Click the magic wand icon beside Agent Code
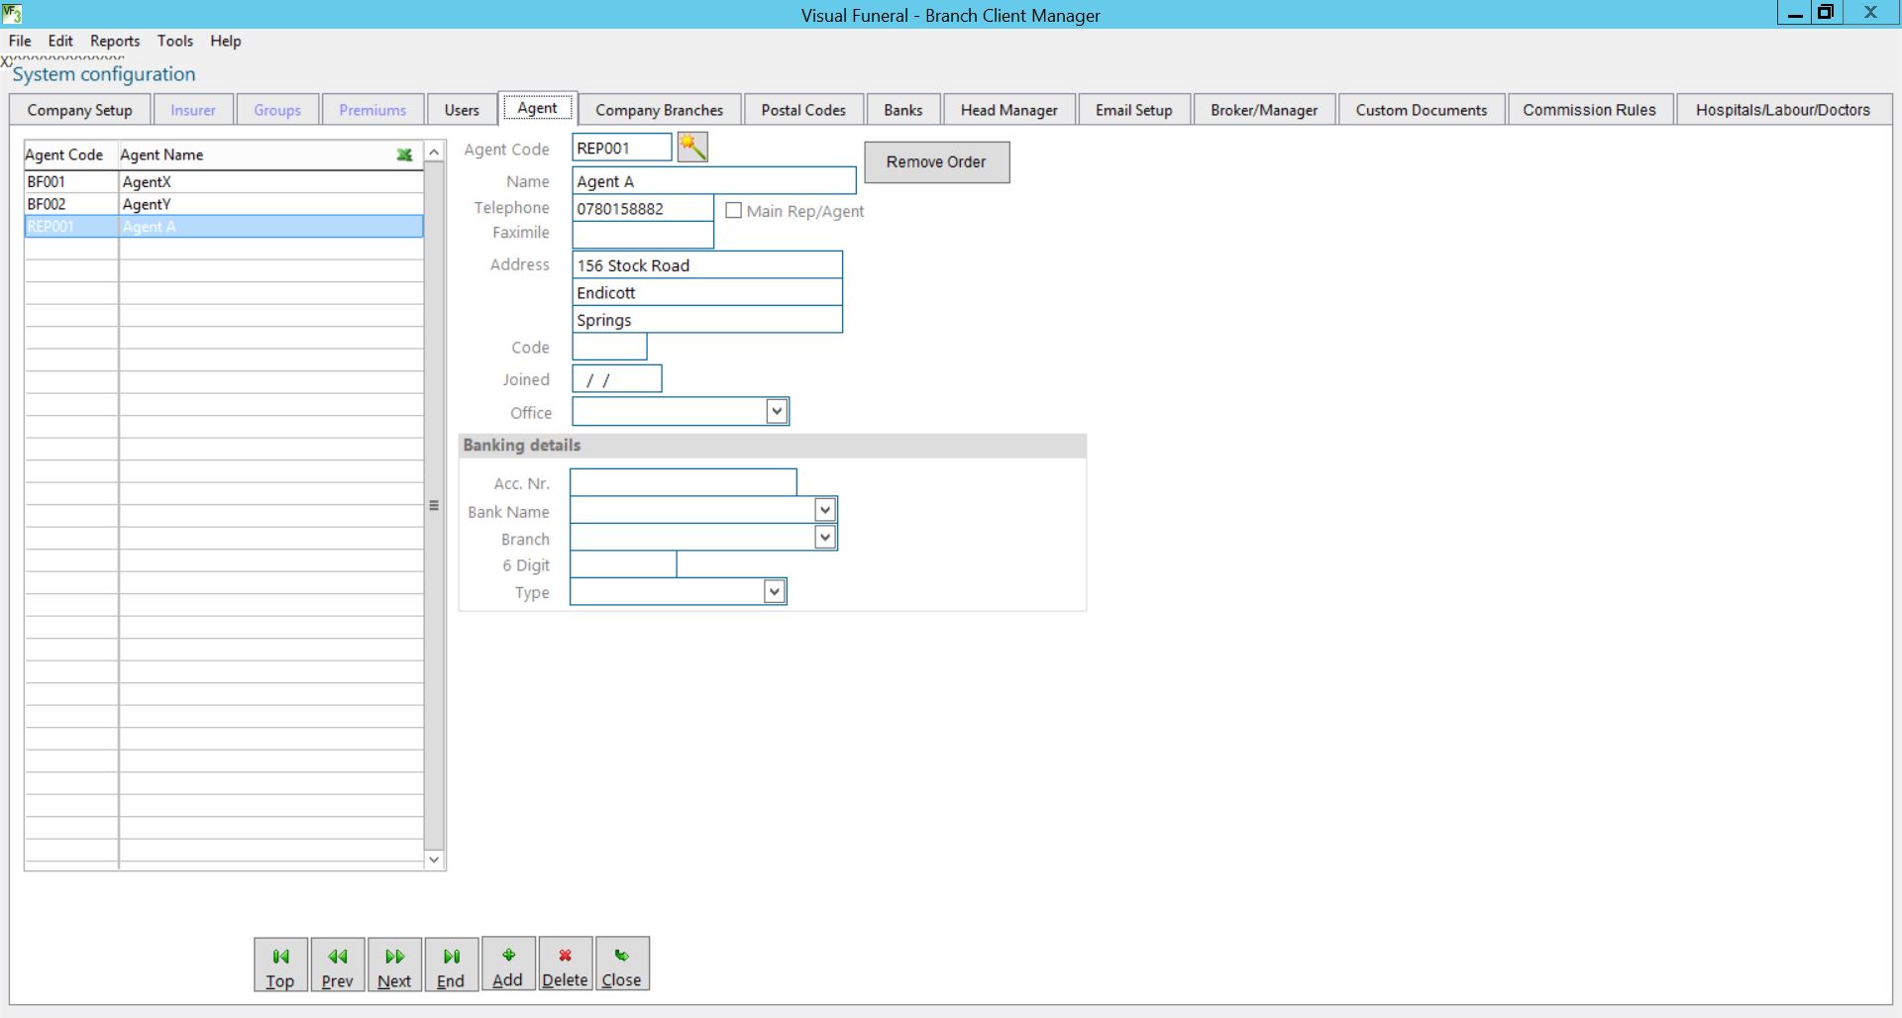 coord(692,148)
